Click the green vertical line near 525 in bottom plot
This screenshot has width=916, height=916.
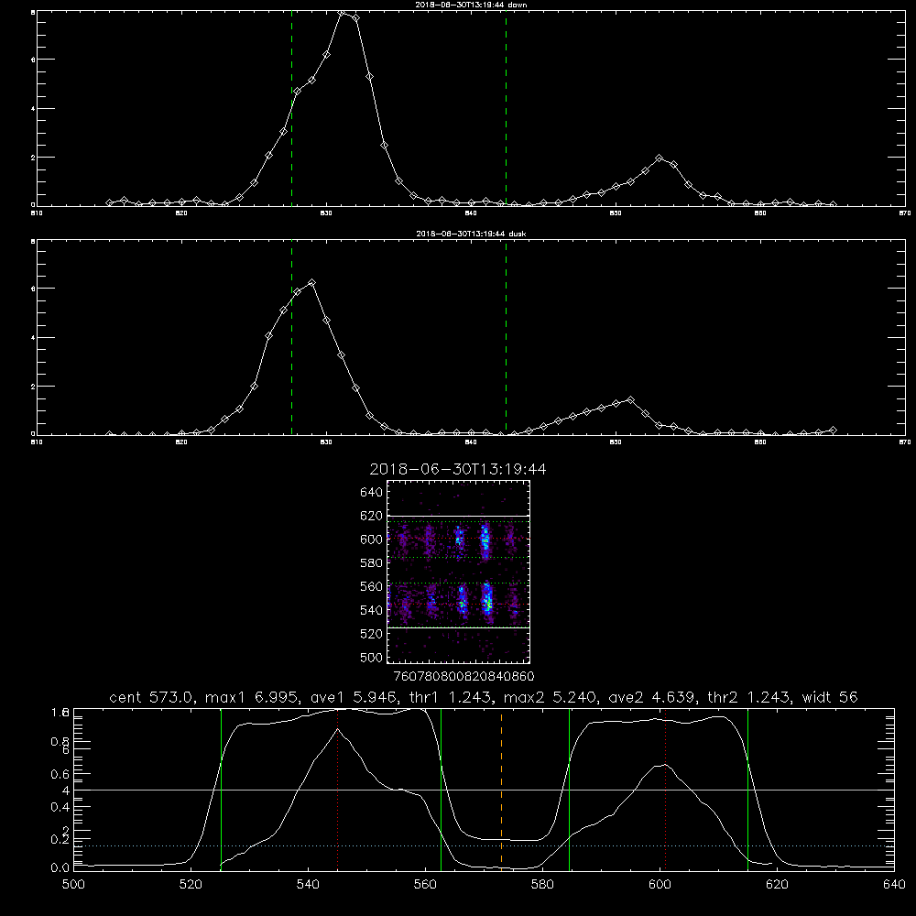click(x=221, y=788)
